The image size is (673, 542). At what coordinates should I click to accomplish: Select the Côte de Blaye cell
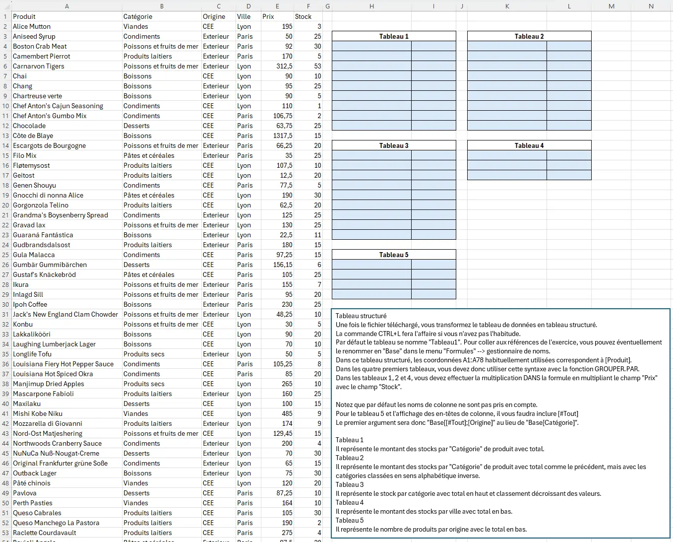67,135
